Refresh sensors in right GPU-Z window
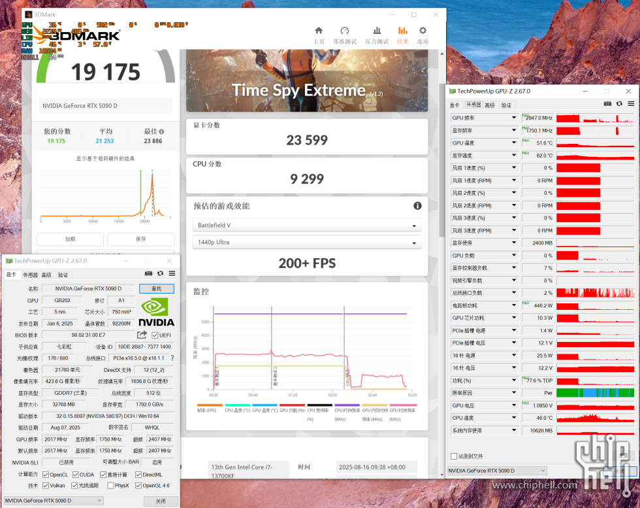 click(619, 104)
